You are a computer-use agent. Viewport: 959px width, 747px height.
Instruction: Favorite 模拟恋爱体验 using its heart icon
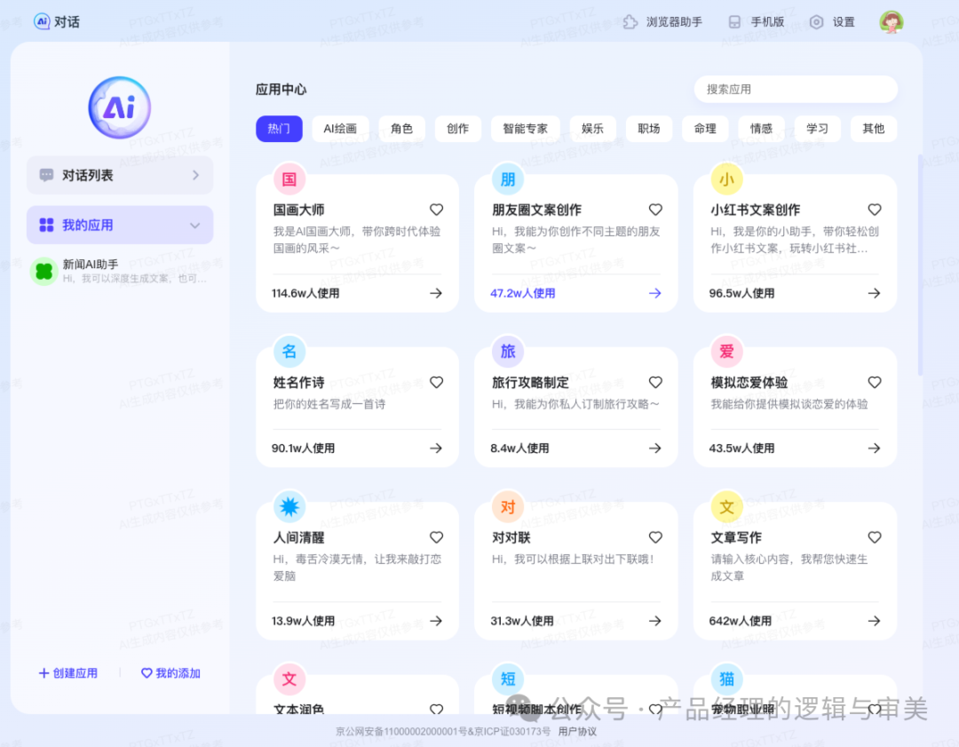click(874, 382)
